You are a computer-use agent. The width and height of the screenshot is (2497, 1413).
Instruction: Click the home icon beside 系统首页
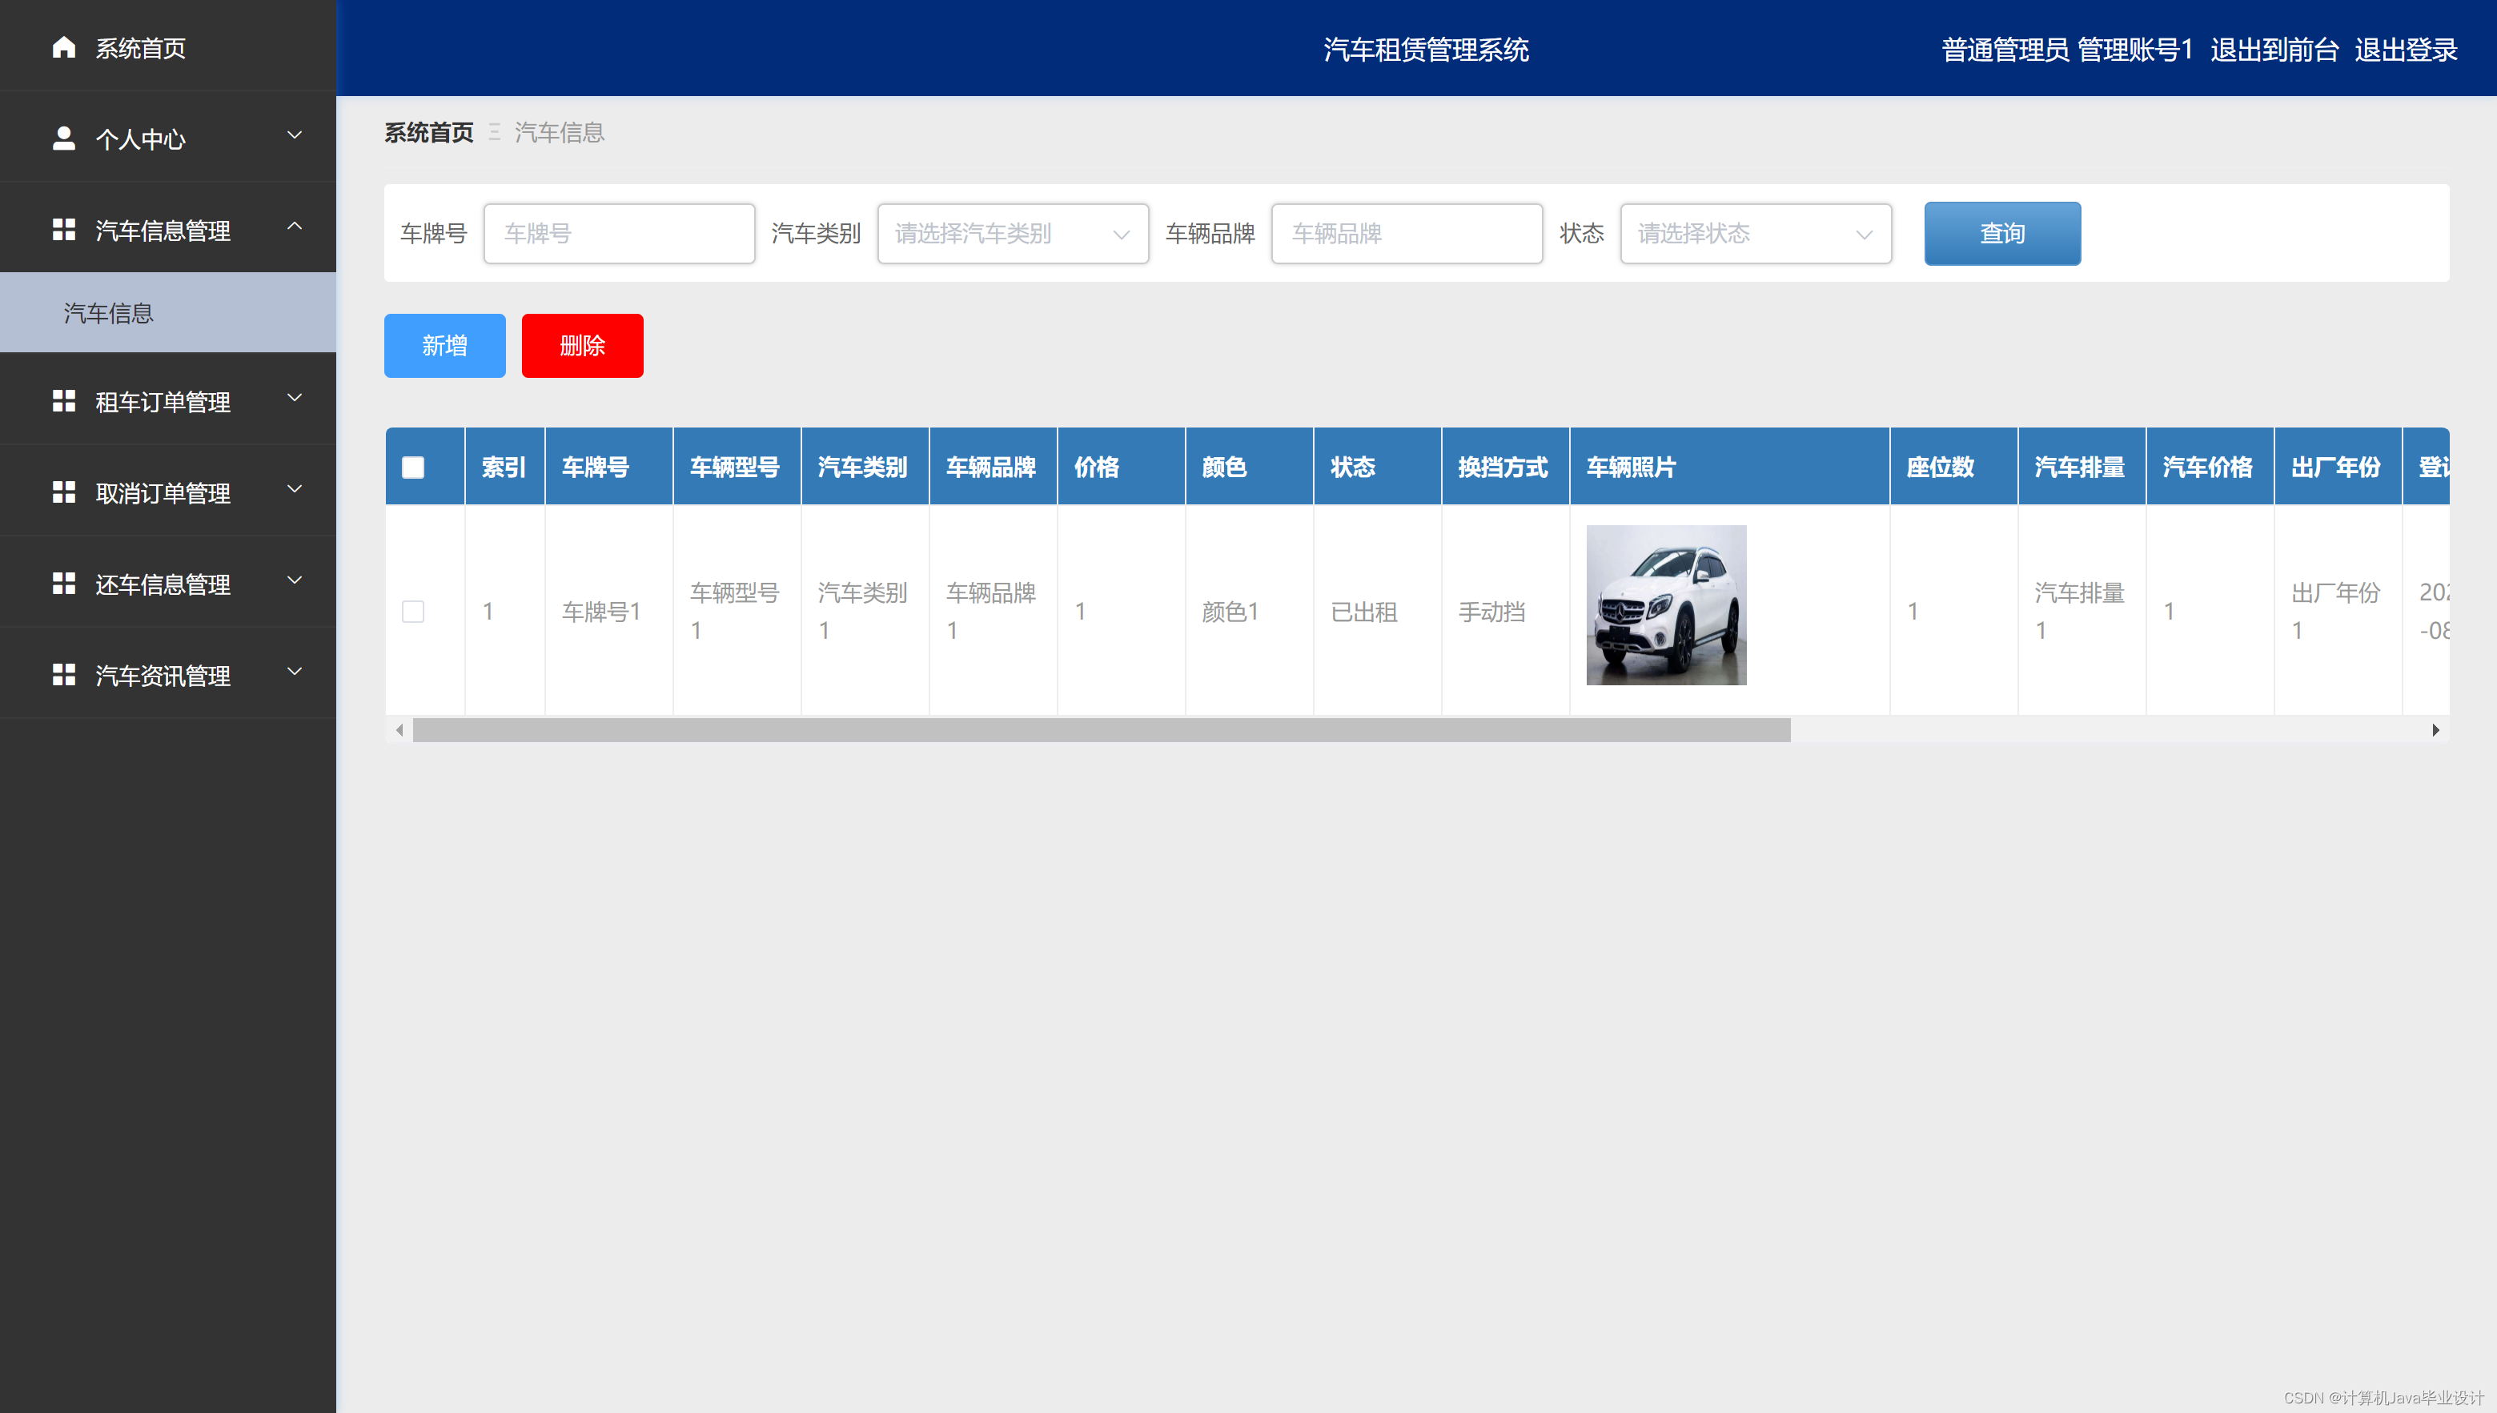click(64, 47)
